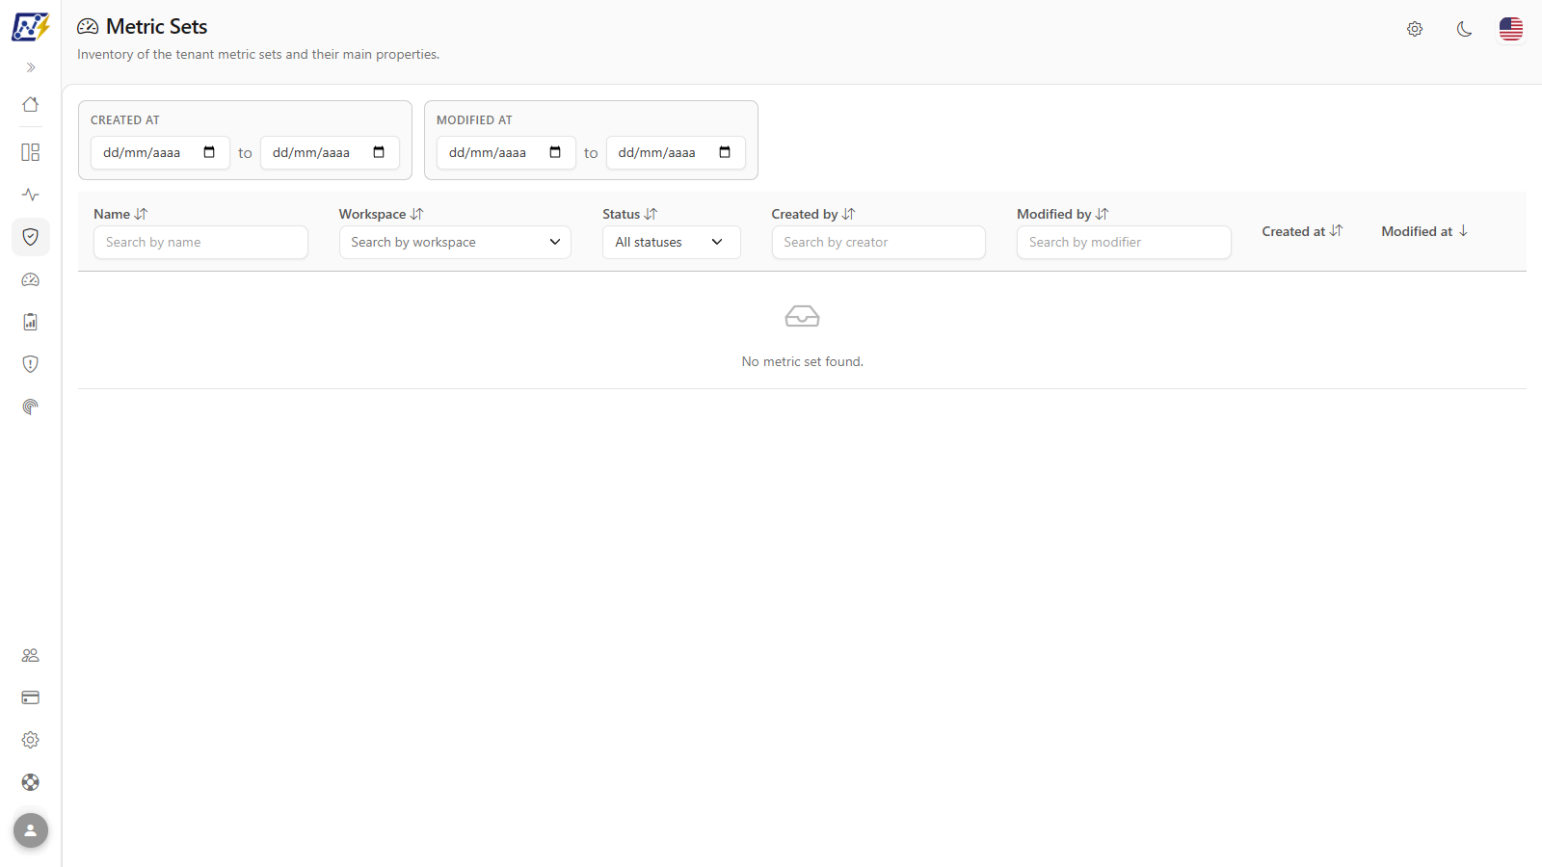1542x867 pixels.
Task: Change language via the US flag
Action: (1511, 29)
